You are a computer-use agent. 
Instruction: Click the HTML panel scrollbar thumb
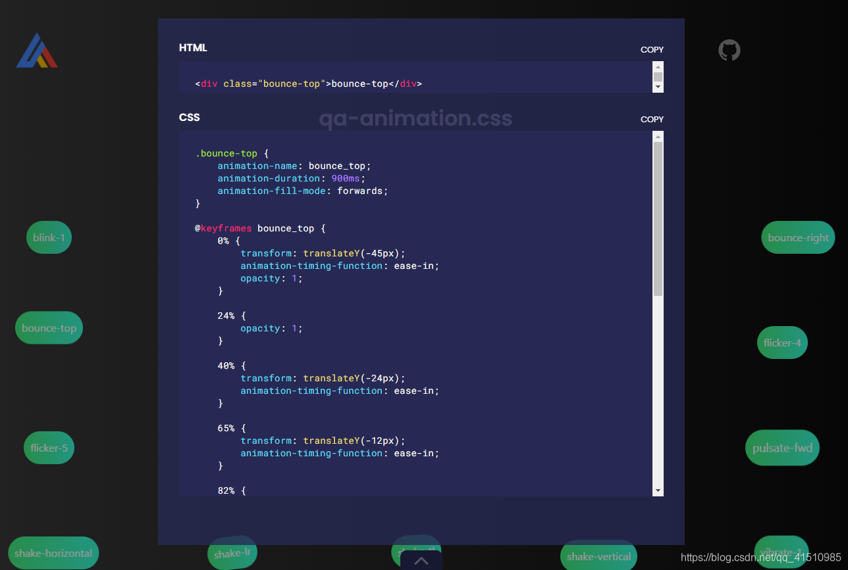pos(658,77)
